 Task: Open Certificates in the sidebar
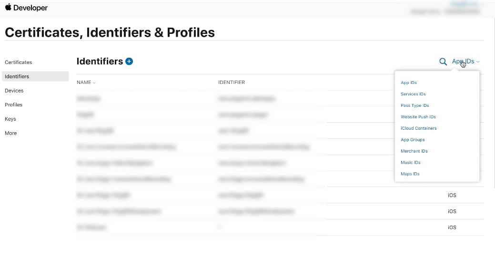click(18, 62)
